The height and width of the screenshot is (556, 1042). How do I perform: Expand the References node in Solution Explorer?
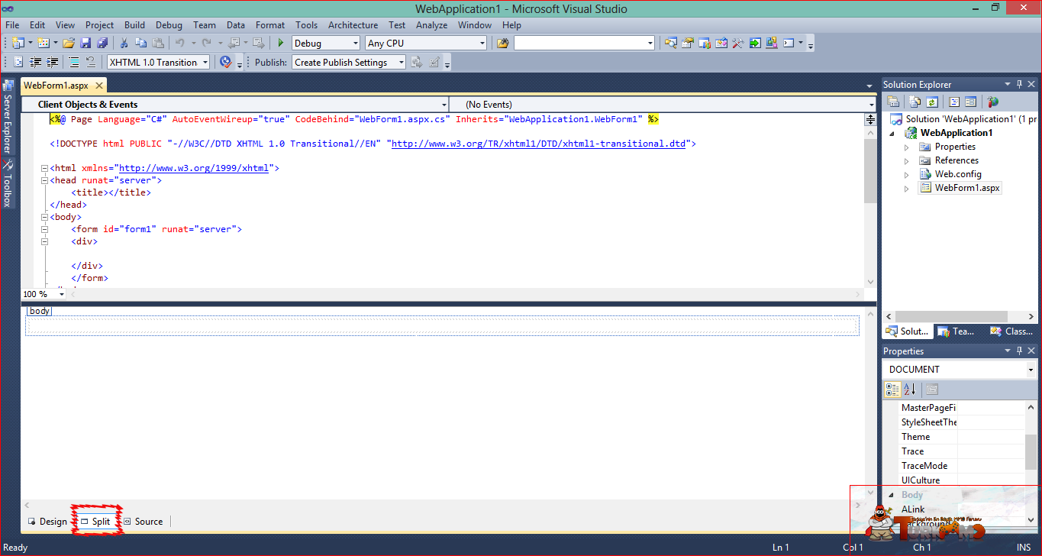click(907, 161)
